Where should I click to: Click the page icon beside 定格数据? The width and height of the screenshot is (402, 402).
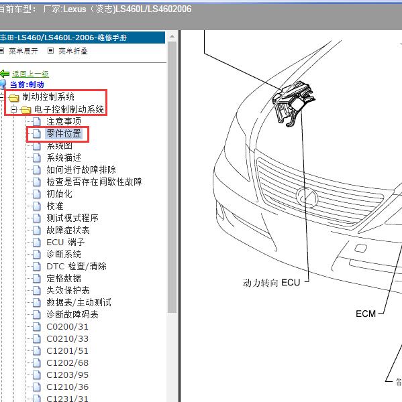point(37,278)
